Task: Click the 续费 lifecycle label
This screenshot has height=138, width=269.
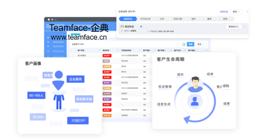Action: [x=227, y=104]
